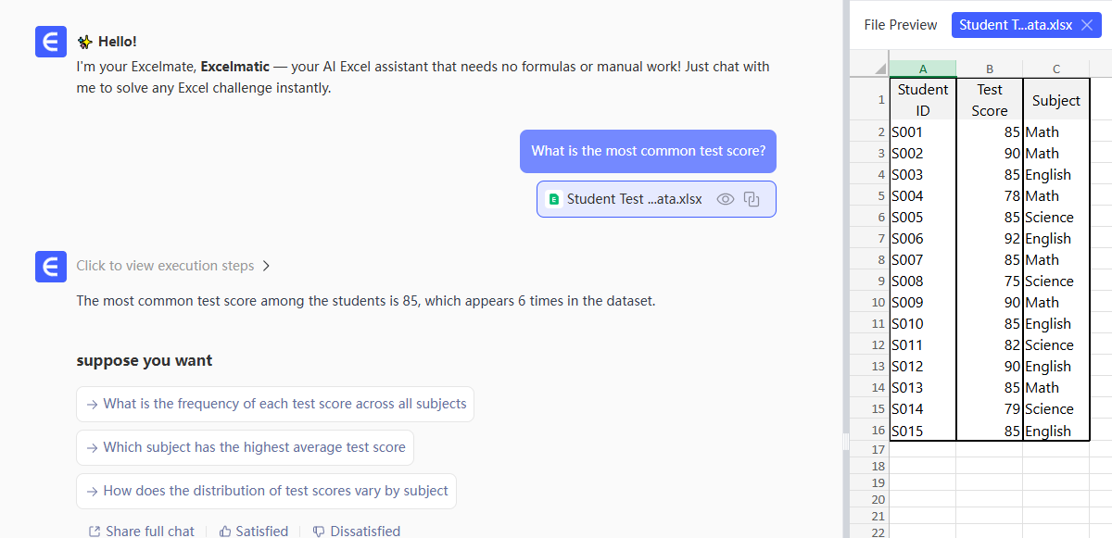Screen dimensions: 1112x538
Task: Click the Share full chat icon
Action: pyautogui.click(x=95, y=532)
